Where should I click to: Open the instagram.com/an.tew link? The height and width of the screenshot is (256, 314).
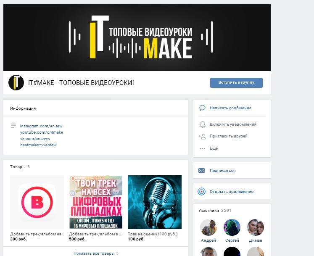click(x=41, y=126)
